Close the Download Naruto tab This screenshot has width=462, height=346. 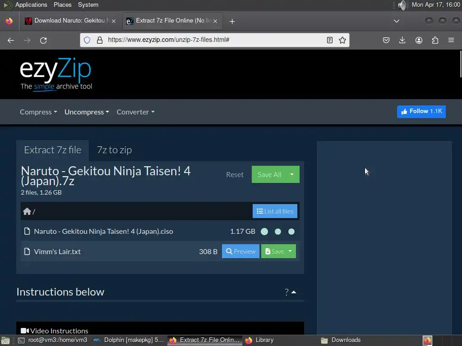[x=113, y=21]
